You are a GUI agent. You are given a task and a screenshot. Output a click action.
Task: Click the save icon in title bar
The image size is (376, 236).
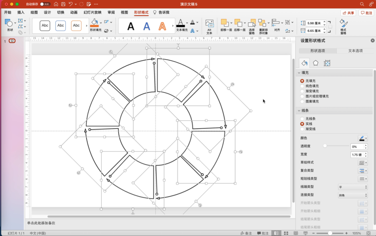coord(63,4)
